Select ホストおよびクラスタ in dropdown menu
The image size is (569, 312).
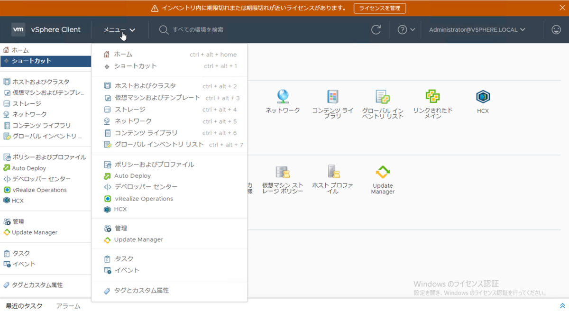[169, 86]
